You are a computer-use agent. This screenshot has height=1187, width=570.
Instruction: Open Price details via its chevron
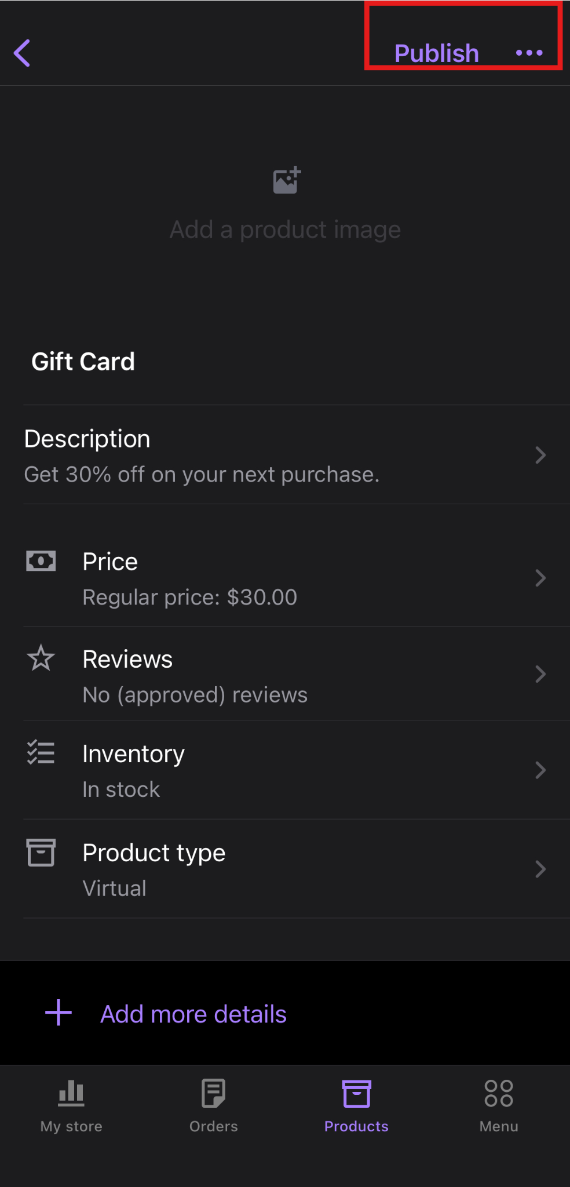pos(540,578)
